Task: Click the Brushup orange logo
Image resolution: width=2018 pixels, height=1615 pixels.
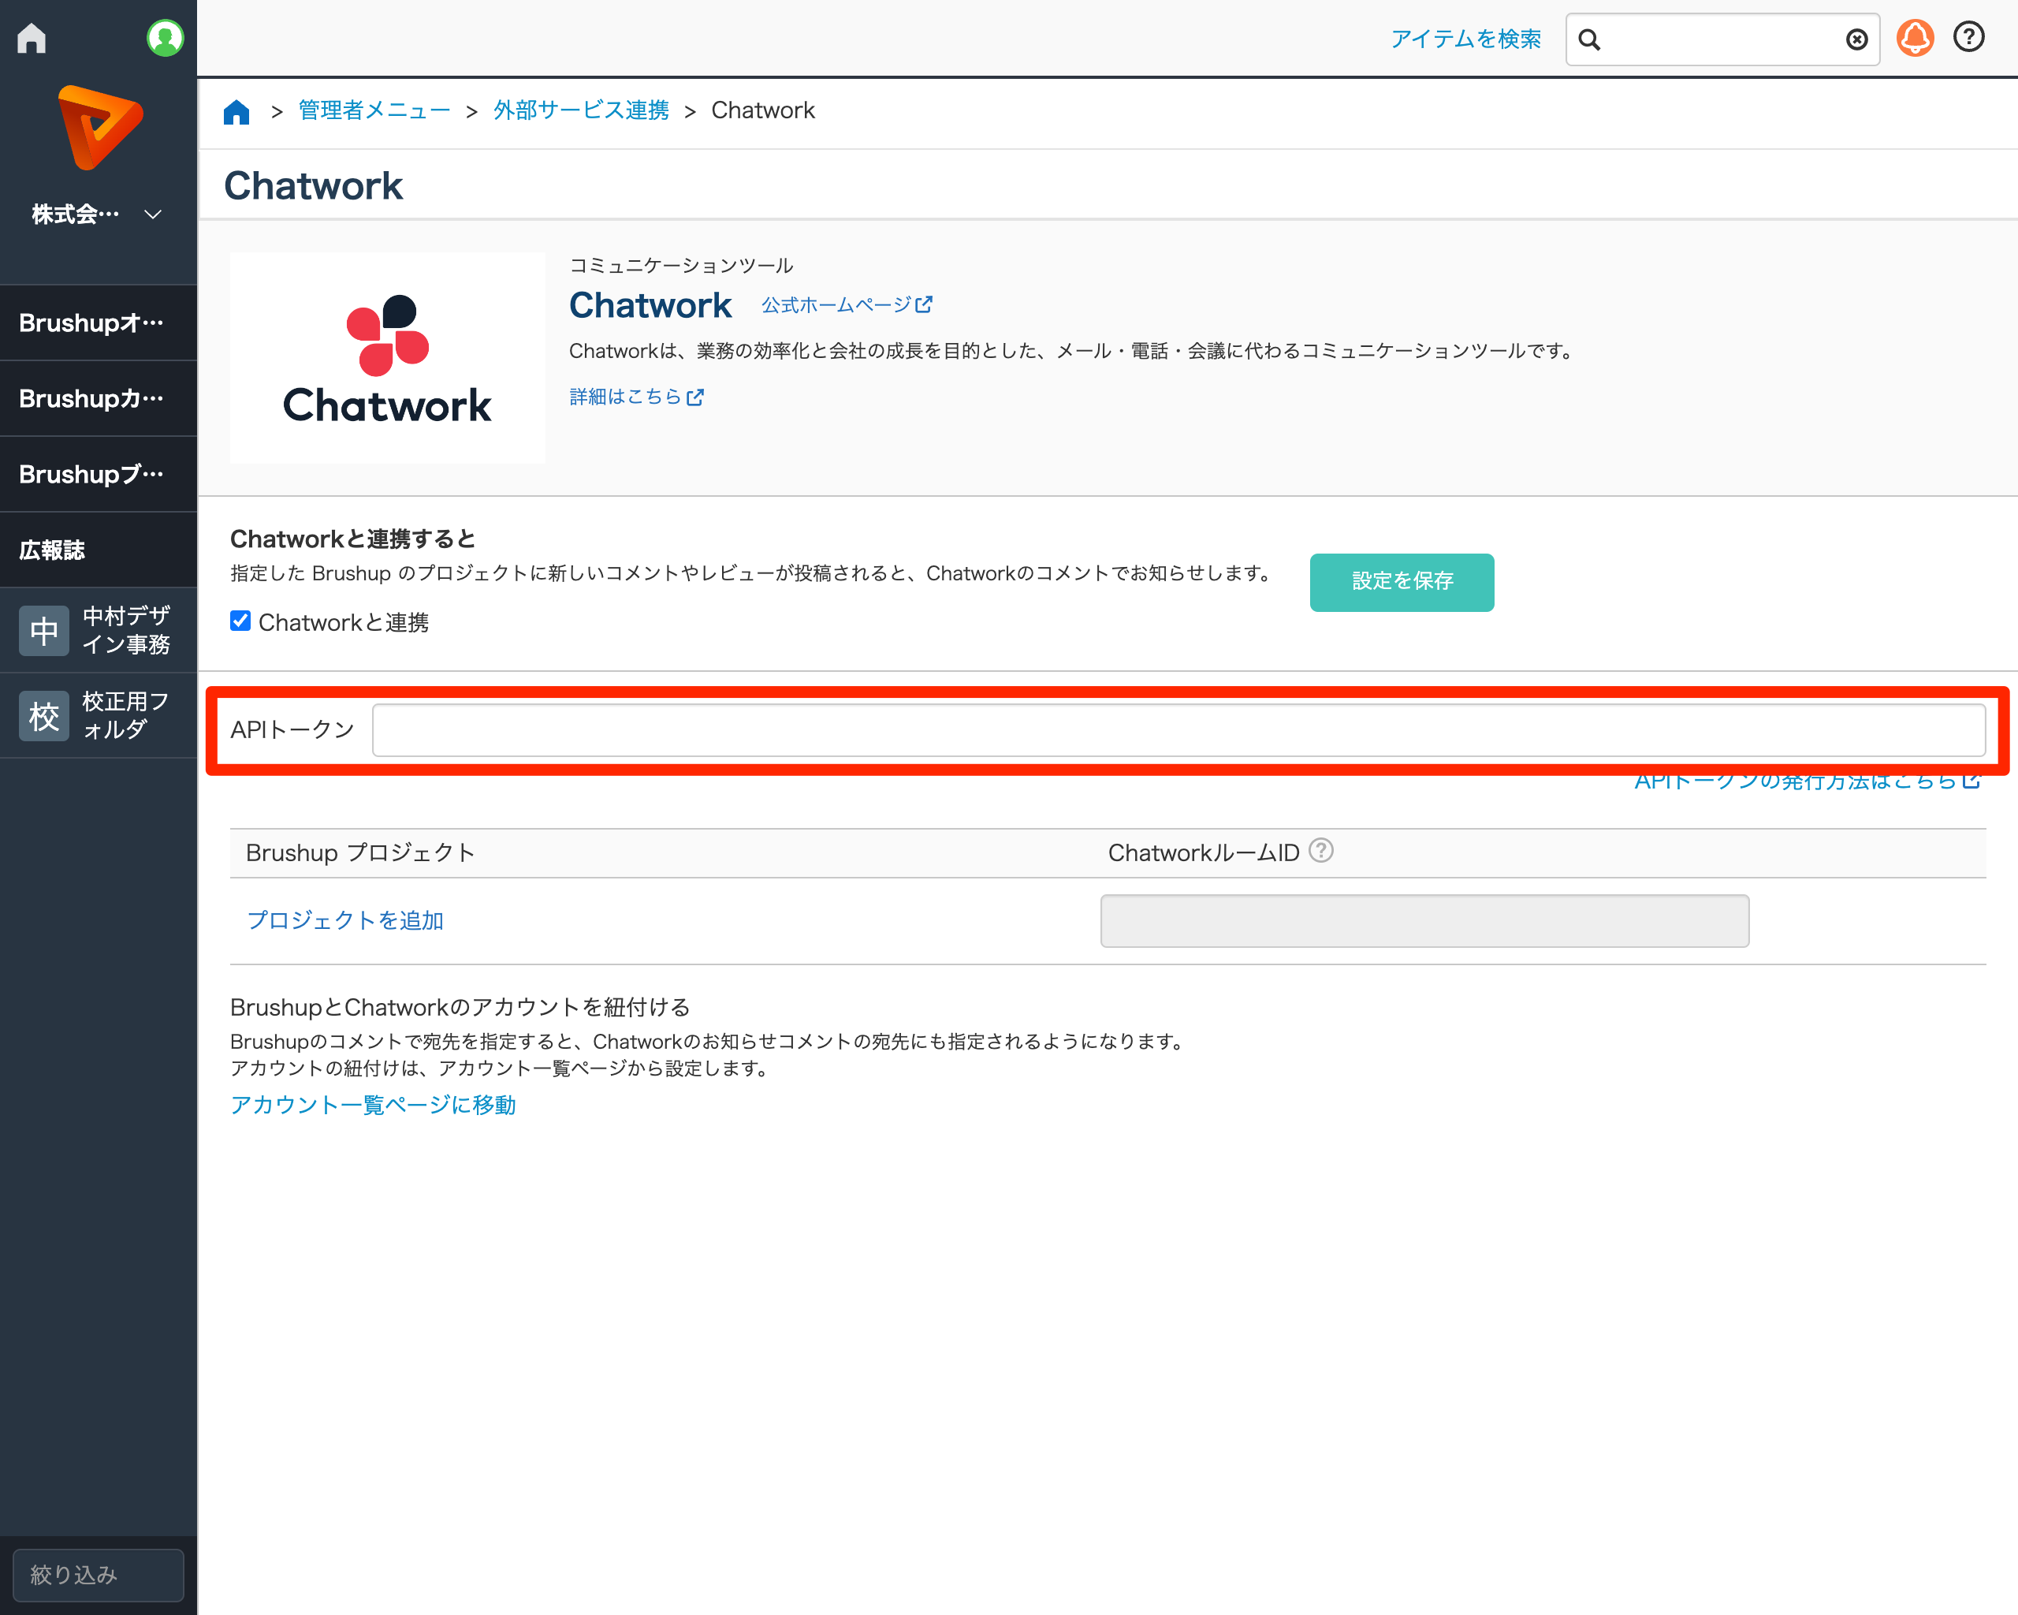Action: 100,127
